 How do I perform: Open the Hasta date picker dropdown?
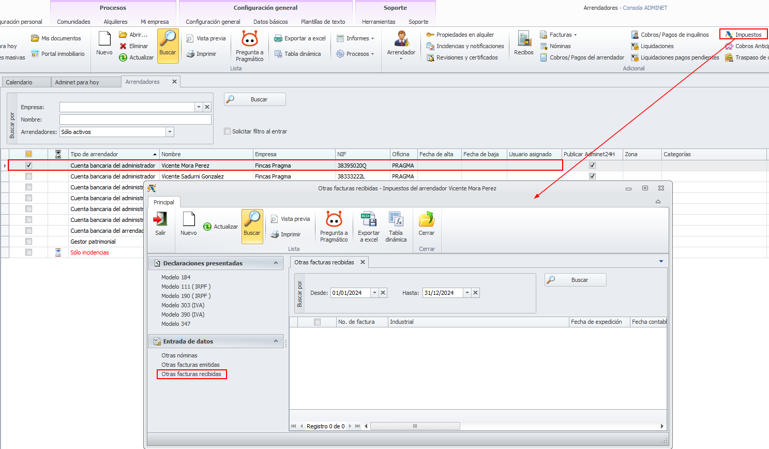pyautogui.click(x=467, y=293)
